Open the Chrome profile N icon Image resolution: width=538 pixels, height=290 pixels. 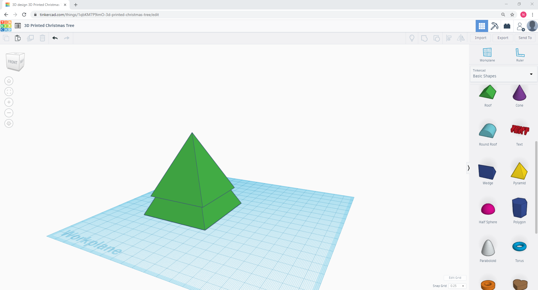tap(523, 15)
